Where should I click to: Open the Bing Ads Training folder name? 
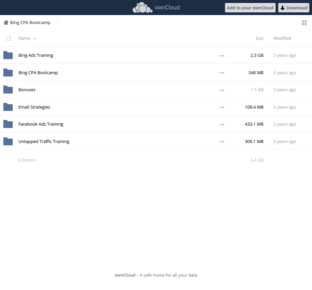(x=36, y=55)
